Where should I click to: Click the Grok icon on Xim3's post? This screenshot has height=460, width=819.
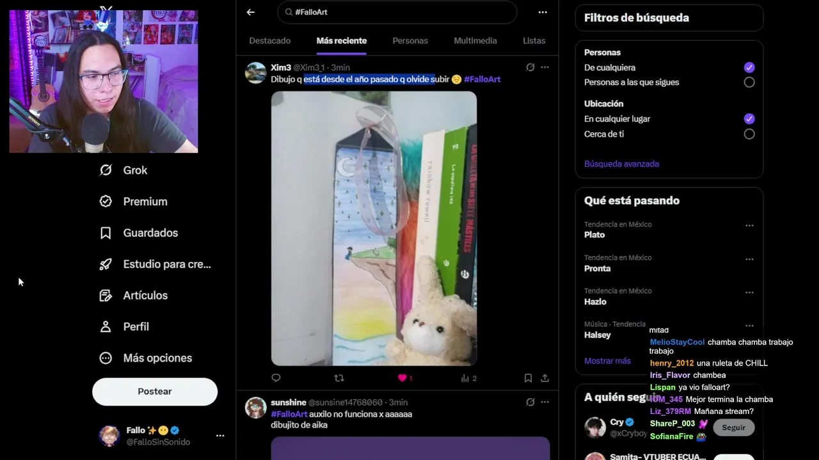(x=530, y=67)
